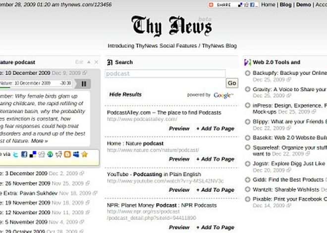Expand the Gravity item circle icon
The width and height of the screenshot is (327, 233).
pos(248,90)
